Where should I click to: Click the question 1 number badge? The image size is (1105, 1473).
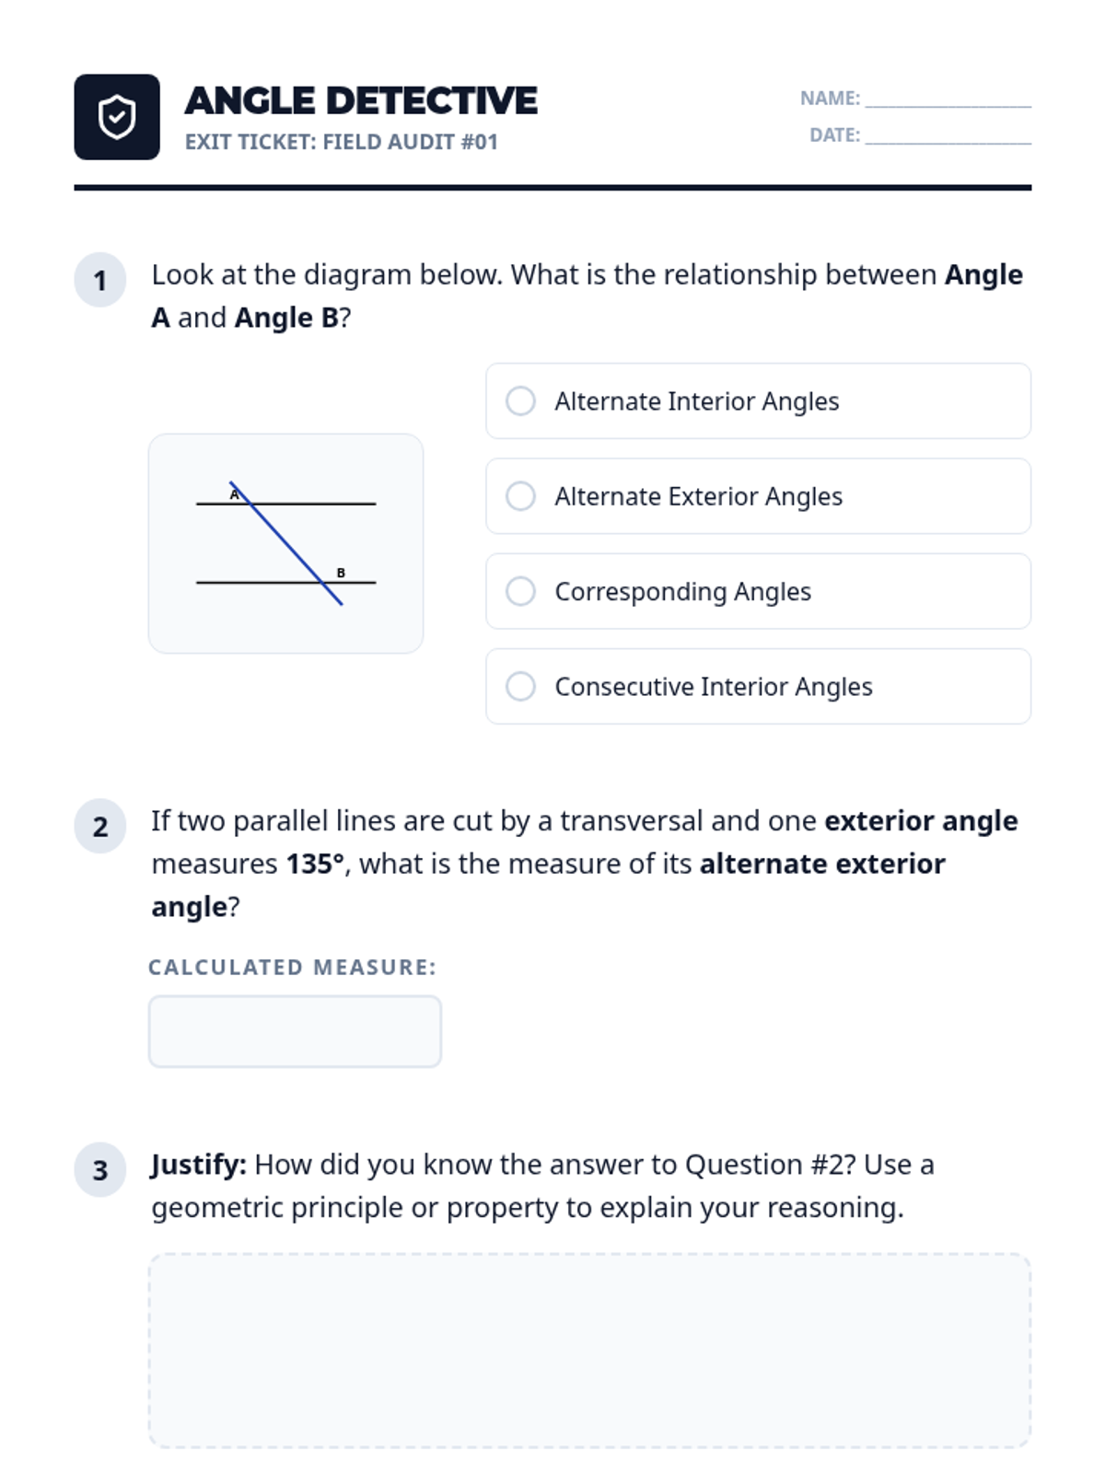click(x=99, y=280)
